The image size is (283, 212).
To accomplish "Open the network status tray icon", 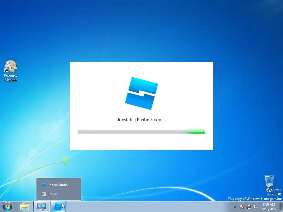I will 248,207.
